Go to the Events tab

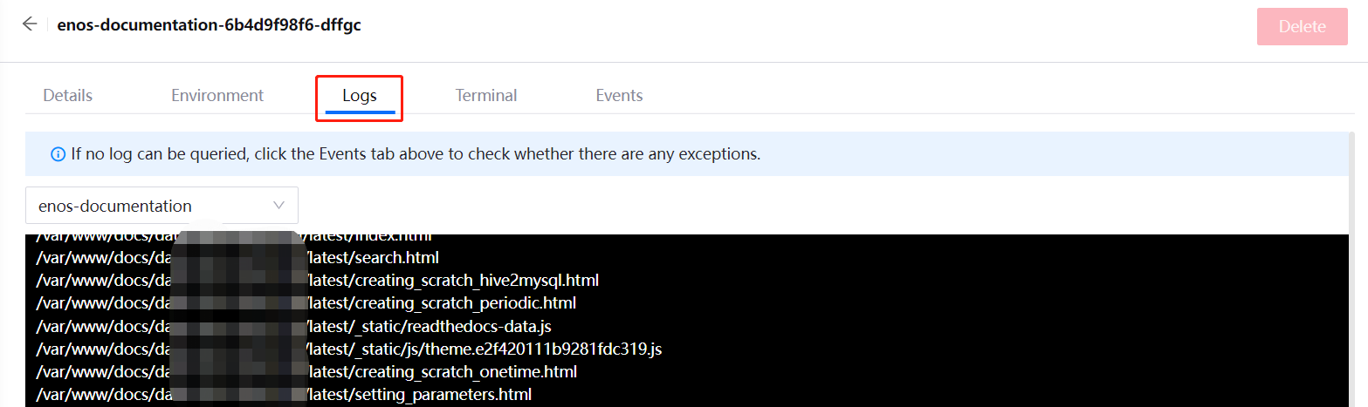(619, 96)
